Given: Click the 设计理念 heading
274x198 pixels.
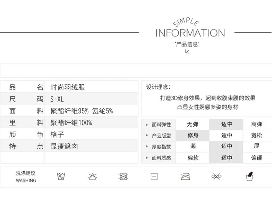Looking at the screenshot, I should click(x=158, y=87).
